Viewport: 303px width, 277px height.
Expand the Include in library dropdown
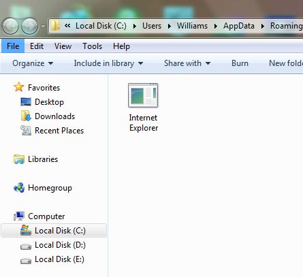click(x=108, y=63)
